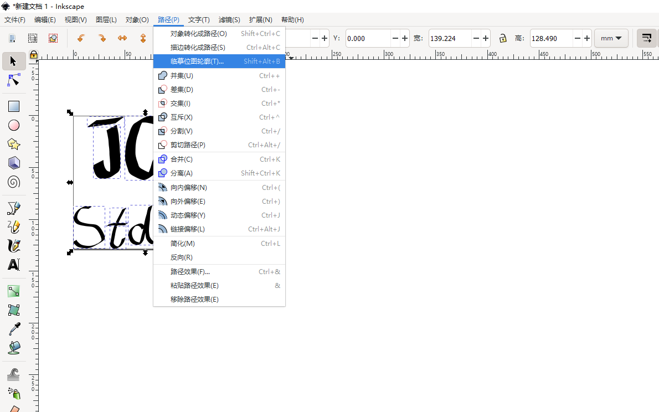The image size is (659, 412).
Task: Select the Gradient tool
Action: (14, 291)
